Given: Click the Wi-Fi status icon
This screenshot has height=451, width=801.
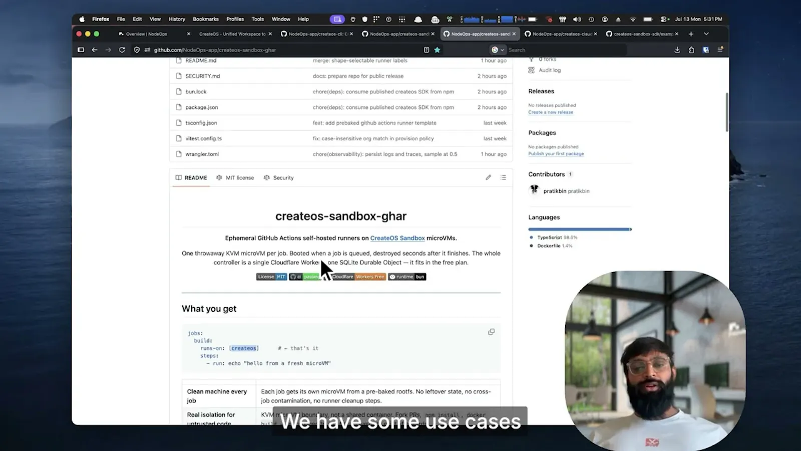Looking at the screenshot, I should click(633, 19).
